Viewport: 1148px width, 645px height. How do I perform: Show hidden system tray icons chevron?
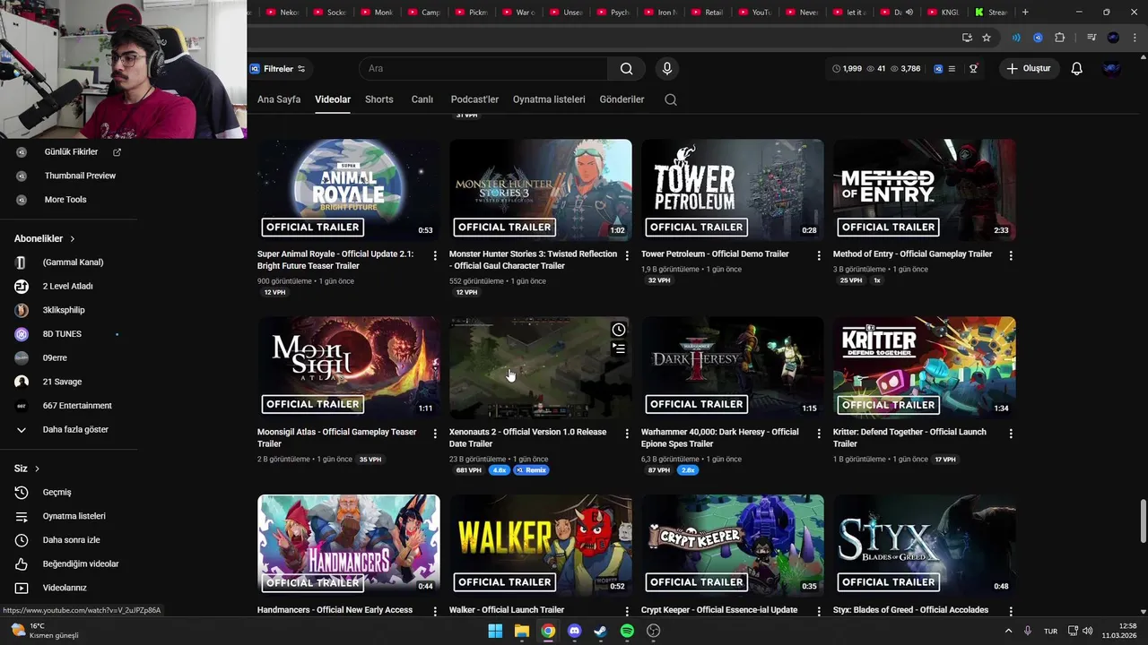[1008, 631]
